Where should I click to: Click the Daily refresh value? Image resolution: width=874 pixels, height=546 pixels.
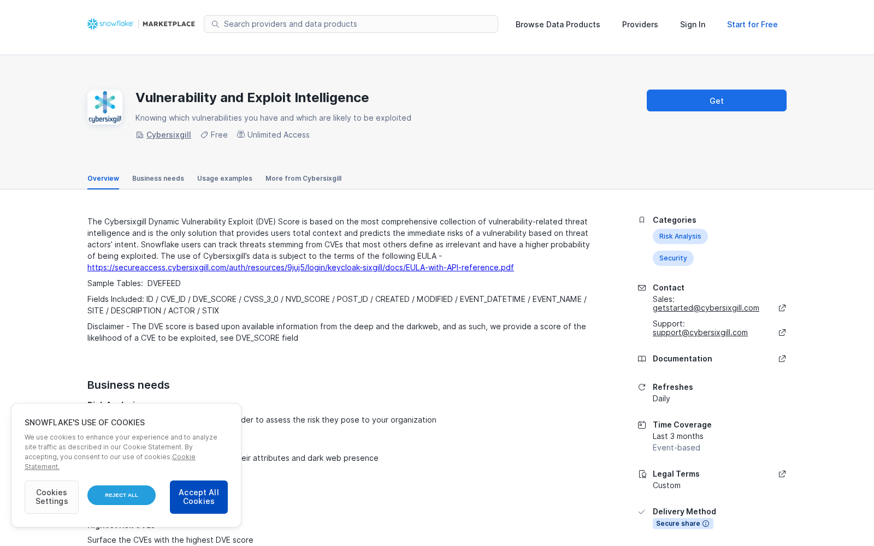[661, 399]
